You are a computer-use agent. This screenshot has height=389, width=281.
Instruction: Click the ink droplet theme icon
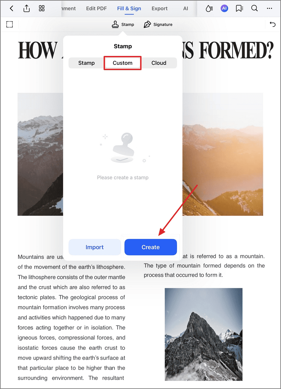(x=209, y=9)
